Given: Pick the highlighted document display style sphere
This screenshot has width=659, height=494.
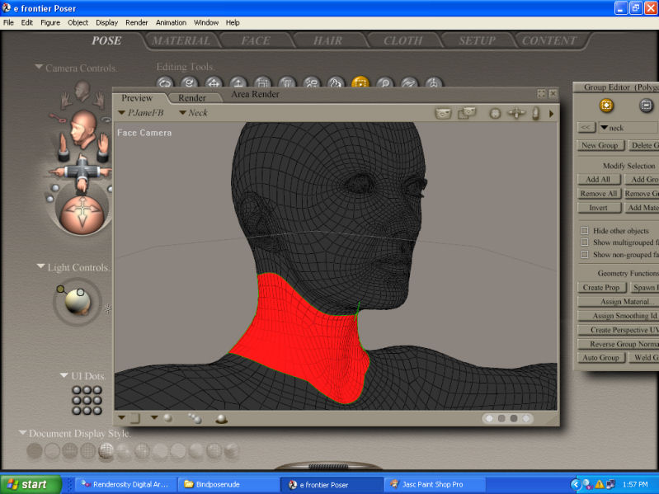Looking at the screenshot, I should tap(106, 450).
